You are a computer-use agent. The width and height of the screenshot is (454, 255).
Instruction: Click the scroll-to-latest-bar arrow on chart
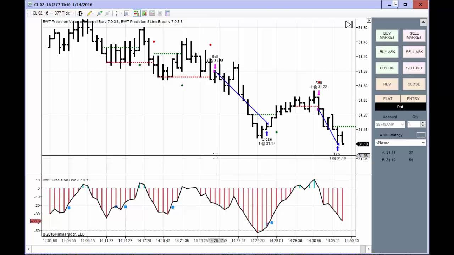click(x=349, y=24)
